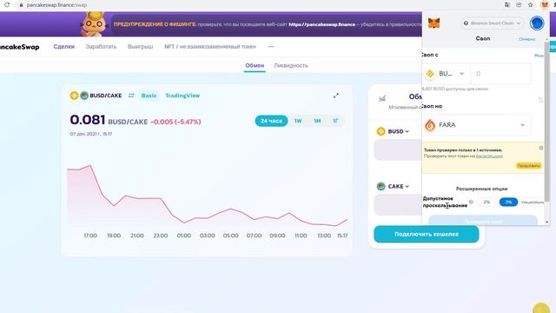Viewport: 556px width, 313px height.
Task: Click the https://pancakeswap.finance link in banner
Action: tap(322, 24)
